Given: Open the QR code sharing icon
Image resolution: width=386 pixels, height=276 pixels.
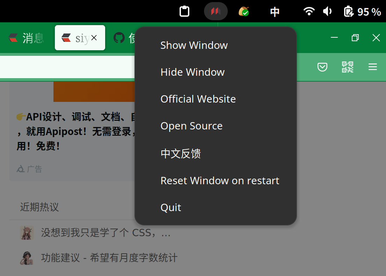Looking at the screenshot, I should (x=348, y=67).
